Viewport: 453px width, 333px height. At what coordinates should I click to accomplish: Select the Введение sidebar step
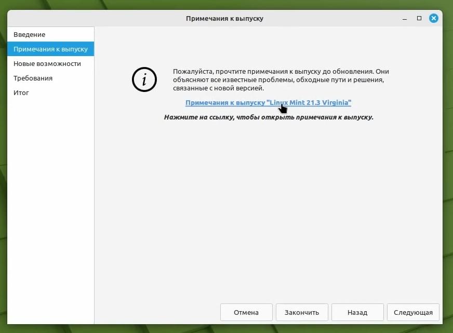[x=50, y=34]
